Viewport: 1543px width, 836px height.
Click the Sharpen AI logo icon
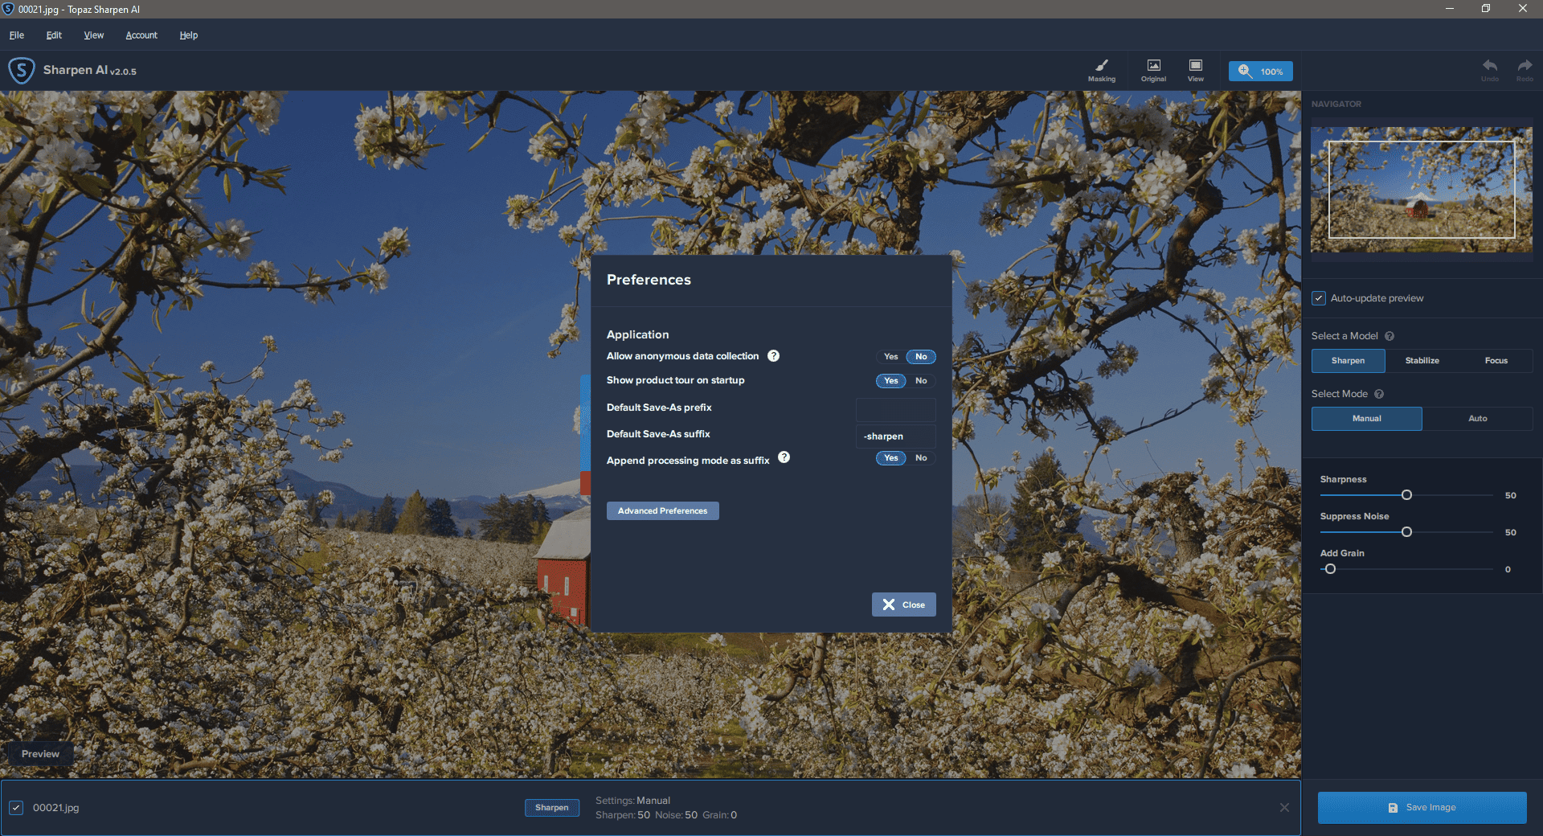21,71
